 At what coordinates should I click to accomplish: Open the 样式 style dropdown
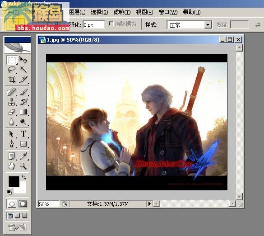point(208,25)
